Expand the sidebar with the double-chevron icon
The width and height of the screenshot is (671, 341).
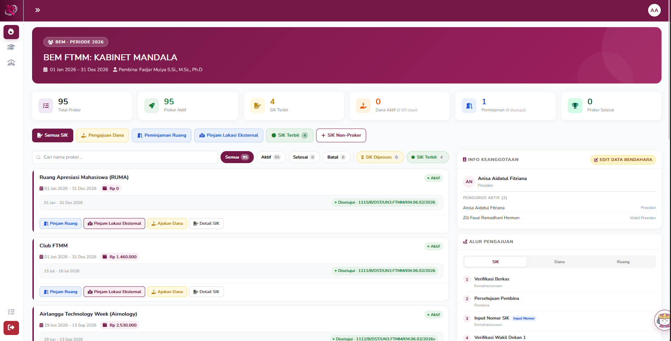(x=37, y=10)
